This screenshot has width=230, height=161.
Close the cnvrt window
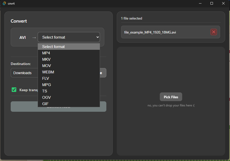(223, 3)
